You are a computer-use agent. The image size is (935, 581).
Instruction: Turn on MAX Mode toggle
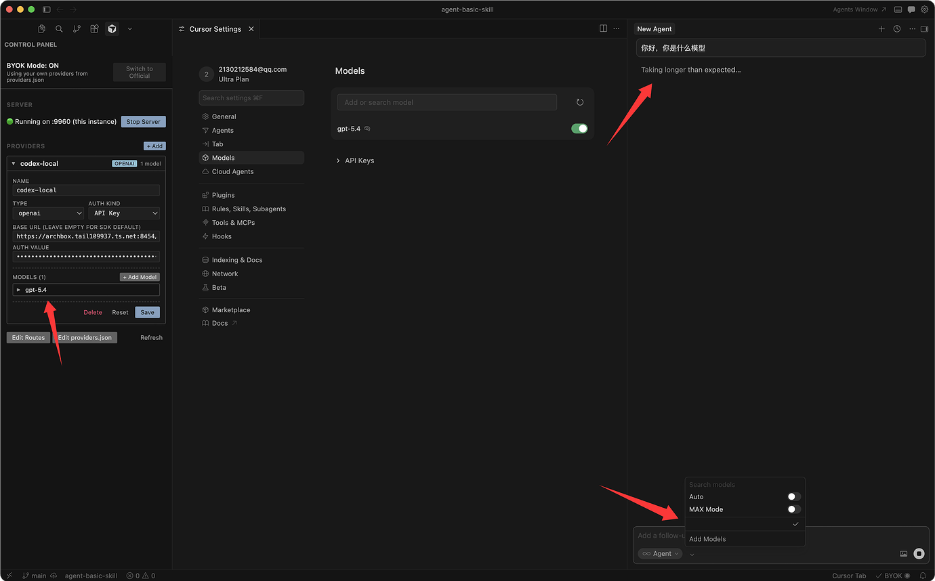pos(794,509)
